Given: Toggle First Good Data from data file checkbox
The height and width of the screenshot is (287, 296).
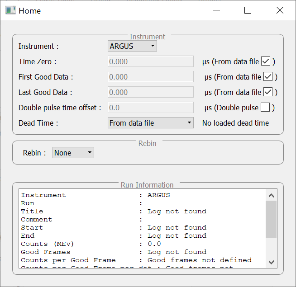Looking at the screenshot, I should [x=268, y=77].
